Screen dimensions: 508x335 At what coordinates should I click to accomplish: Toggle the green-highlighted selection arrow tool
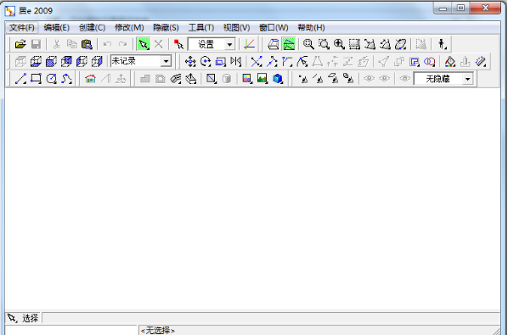point(144,44)
